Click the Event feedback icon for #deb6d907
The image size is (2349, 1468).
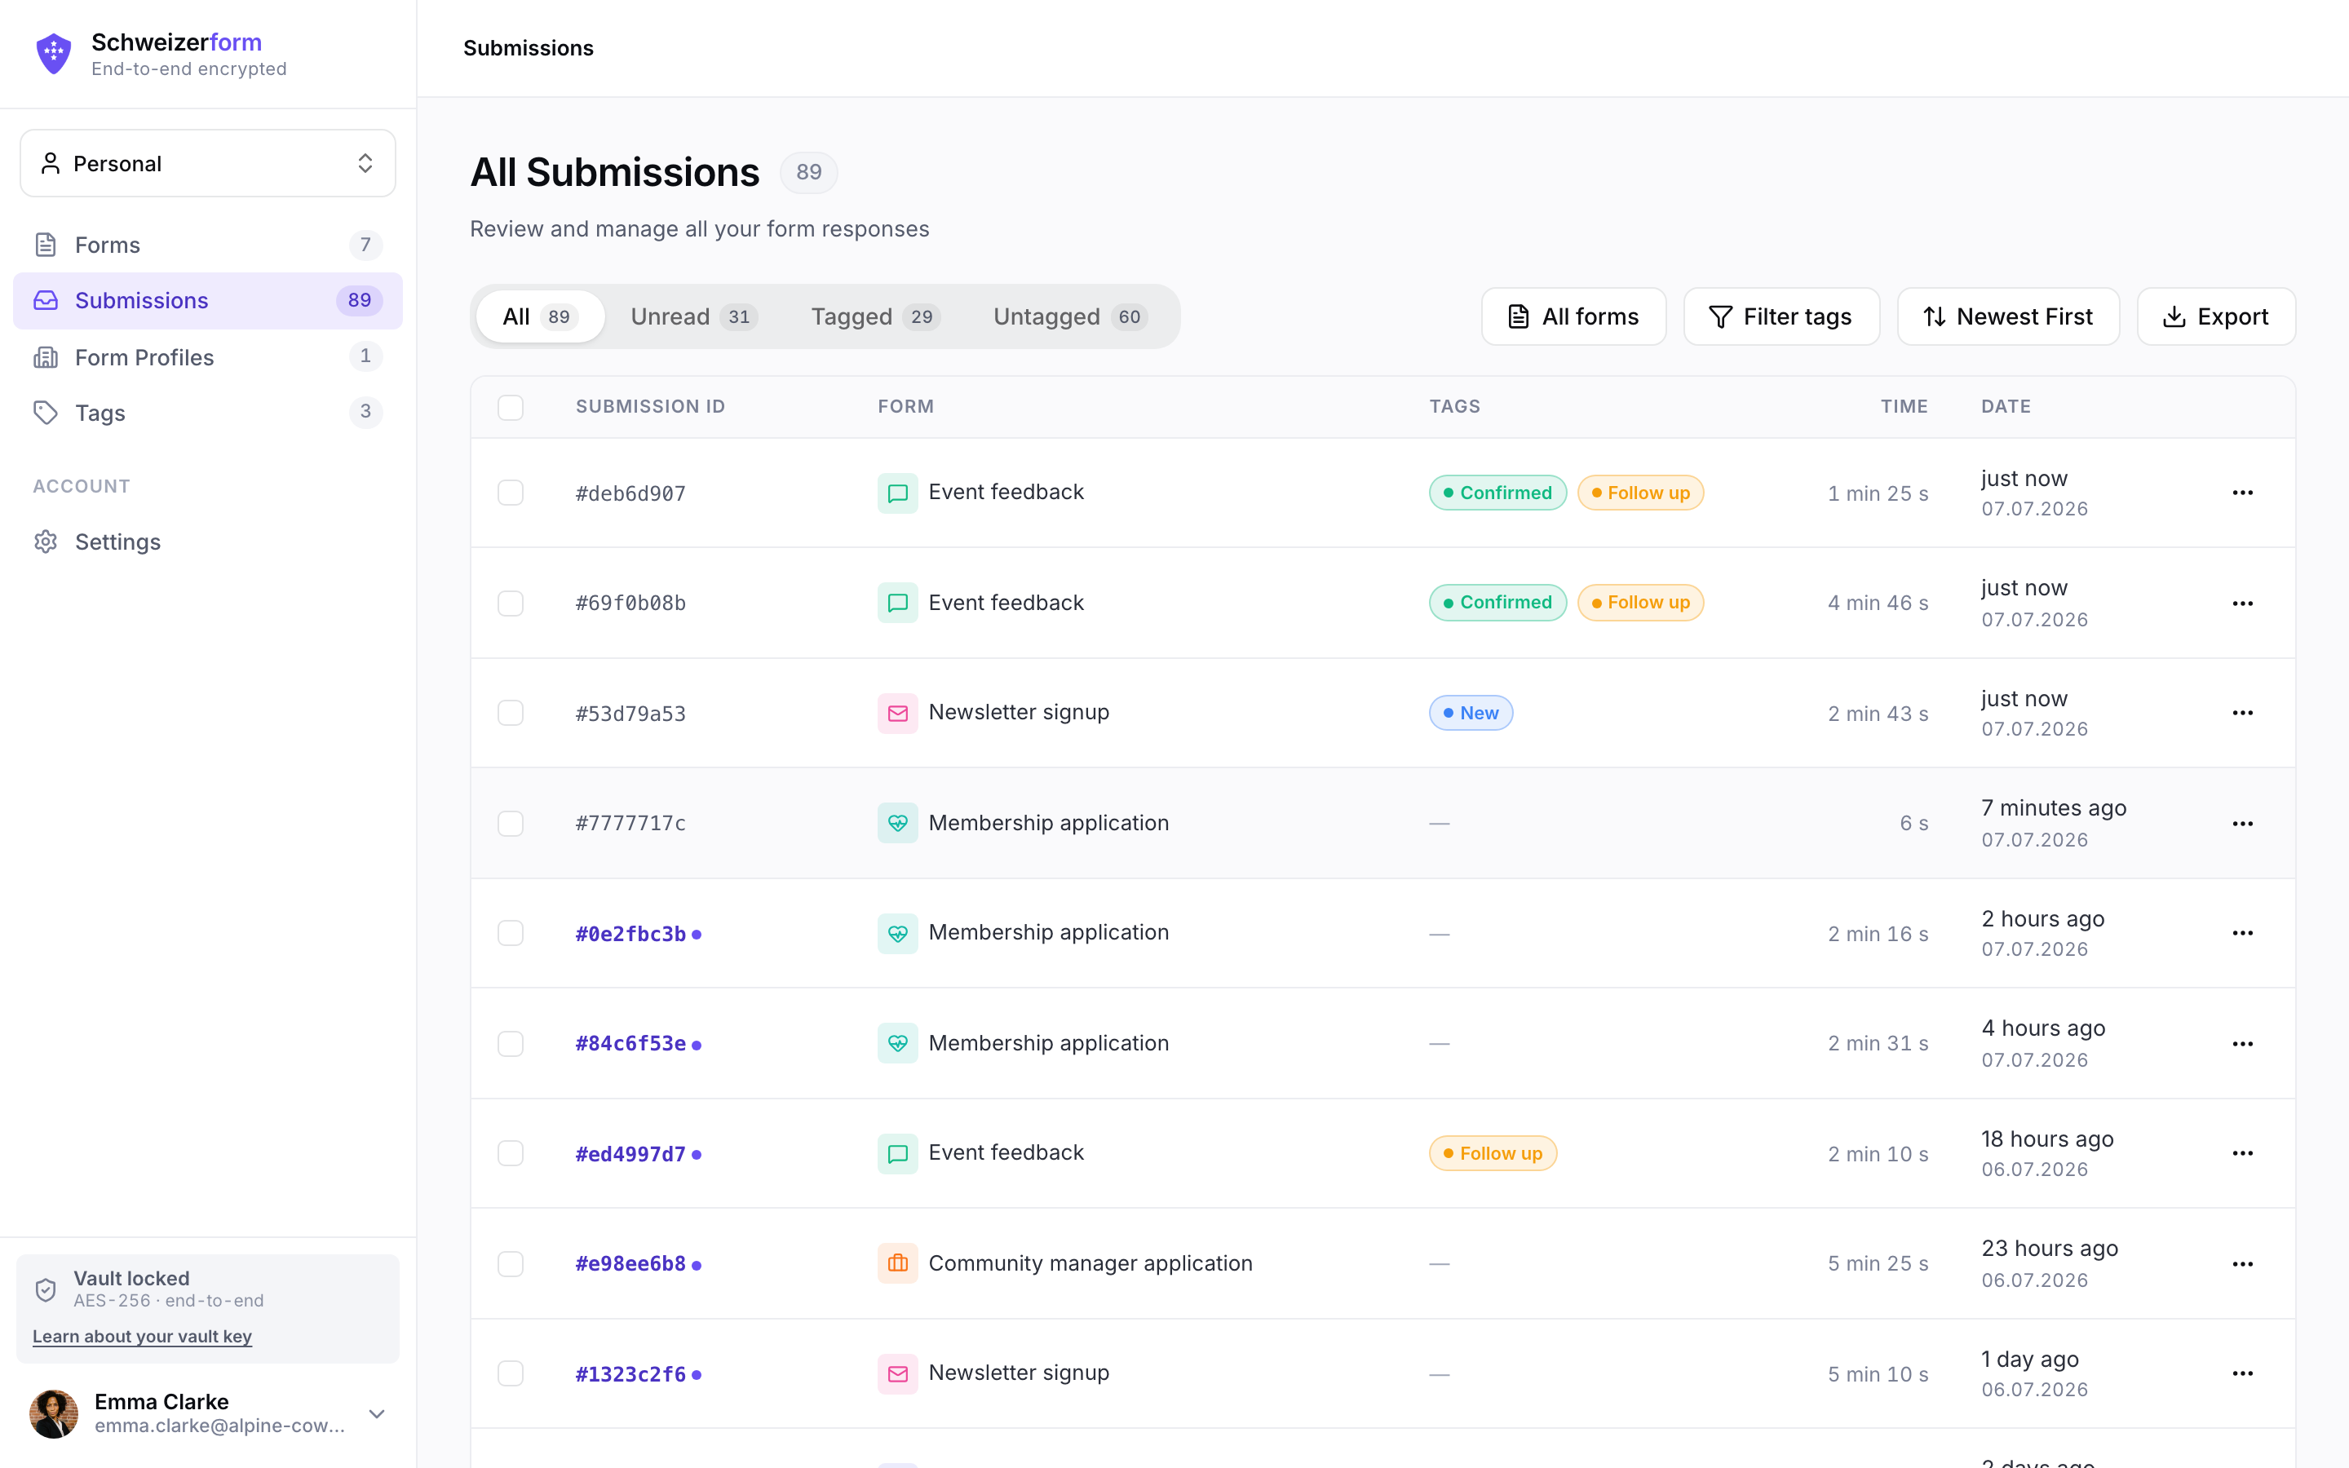pyautogui.click(x=898, y=493)
